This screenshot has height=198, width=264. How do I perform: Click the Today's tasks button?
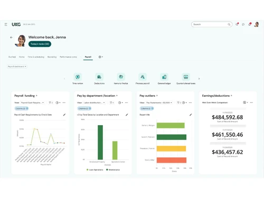(40, 44)
